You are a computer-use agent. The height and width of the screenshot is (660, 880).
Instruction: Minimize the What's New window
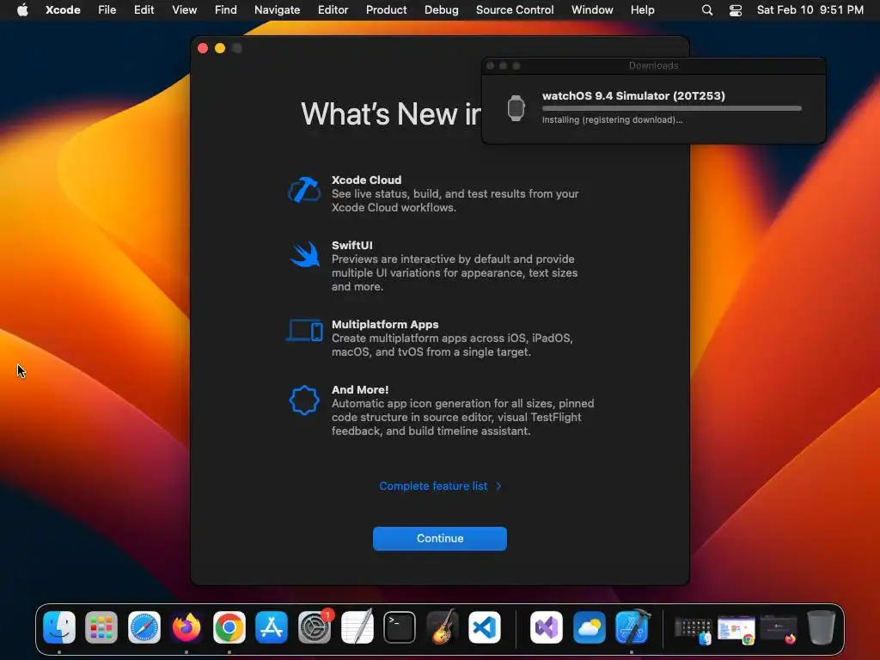220,48
